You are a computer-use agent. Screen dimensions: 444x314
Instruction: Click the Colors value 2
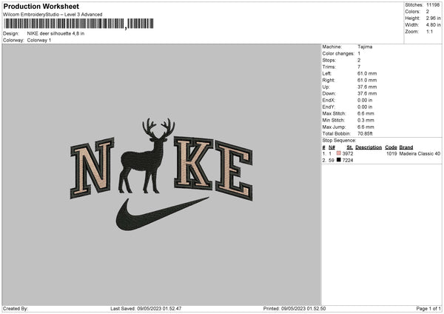tap(428, 12)
